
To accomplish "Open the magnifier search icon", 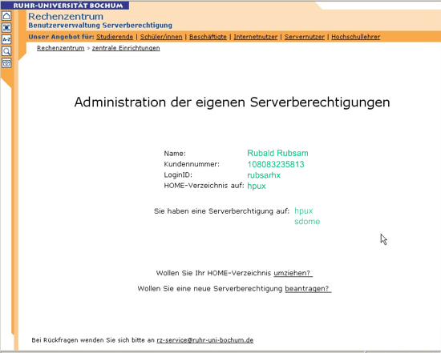I will point(6,51).
